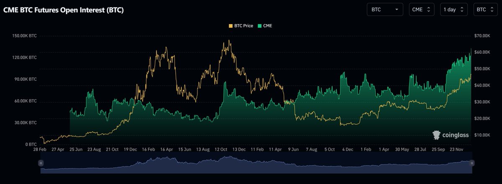Screen dimensions: 502x184
Task: Click the $20.00K price axis label
Action: point(482,119)
